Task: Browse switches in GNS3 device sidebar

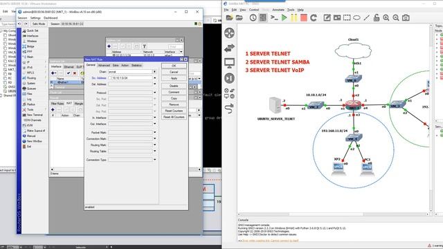Action: click(229, 48)
